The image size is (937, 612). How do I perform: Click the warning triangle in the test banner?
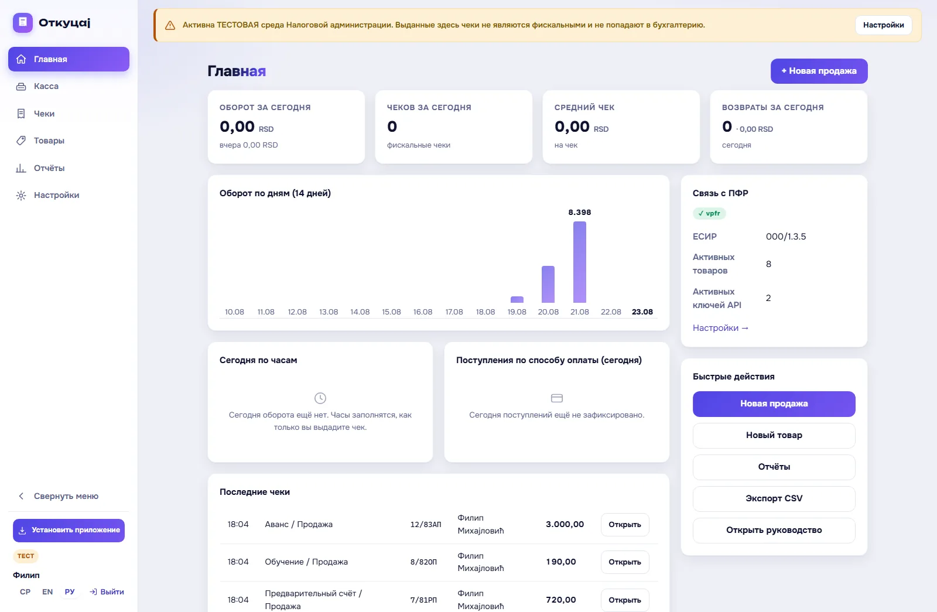(170, 25)
